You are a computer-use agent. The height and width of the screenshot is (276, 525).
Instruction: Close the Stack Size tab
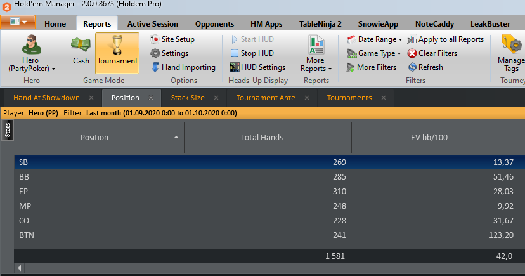[x=216, y=98]
